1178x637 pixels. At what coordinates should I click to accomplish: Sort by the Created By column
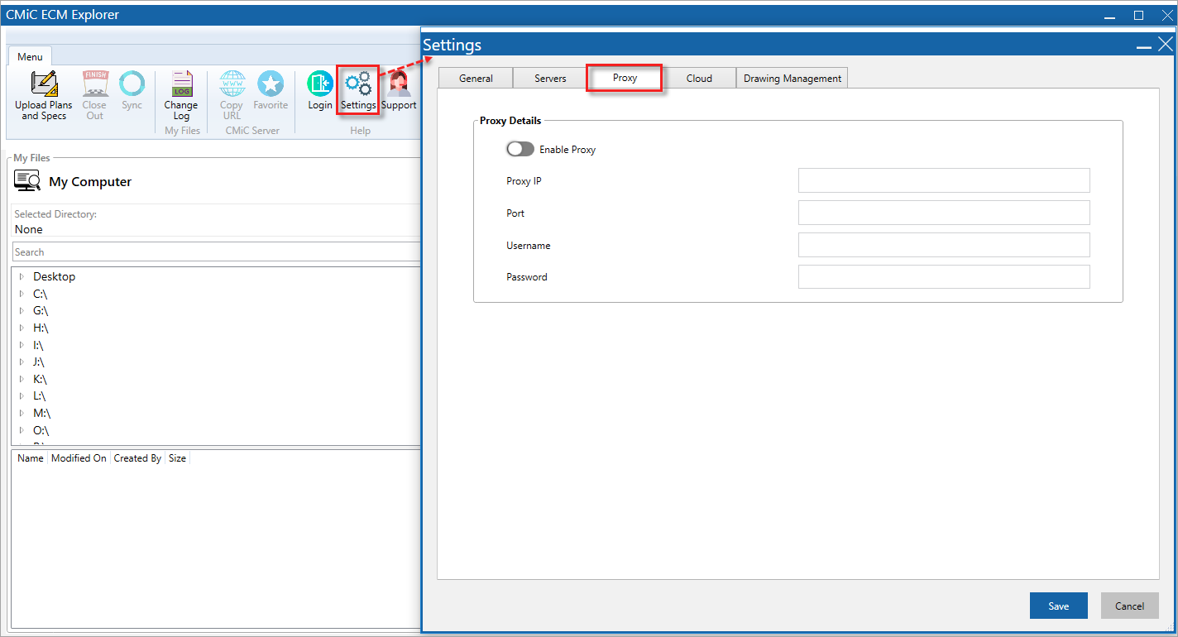(x=137, y=457)
